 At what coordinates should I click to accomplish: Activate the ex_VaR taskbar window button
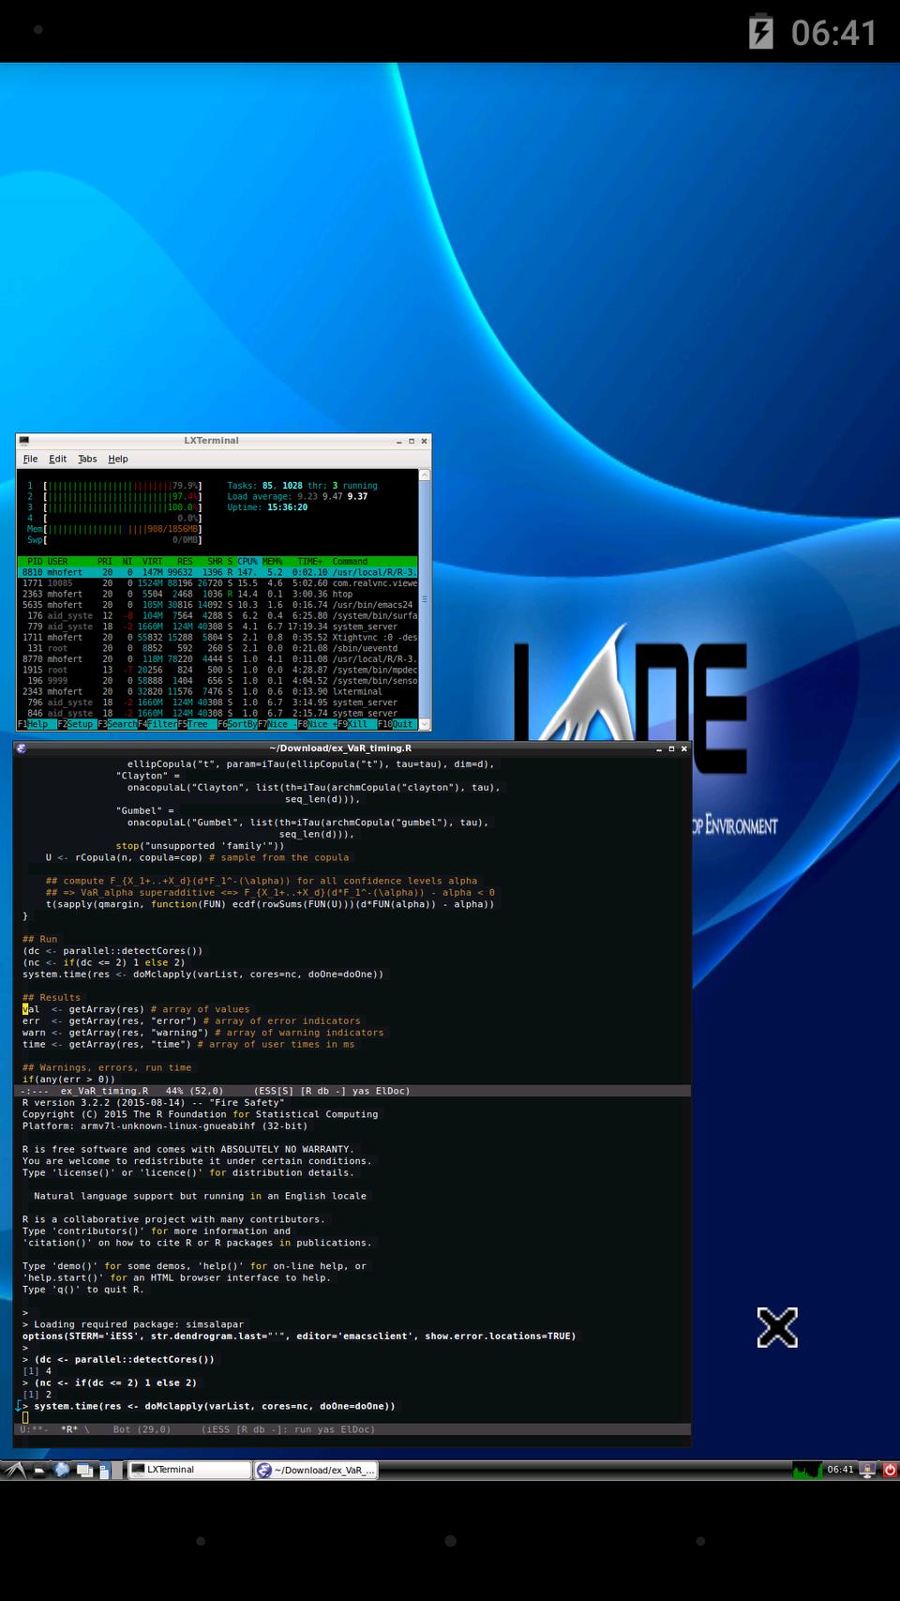316,1470
